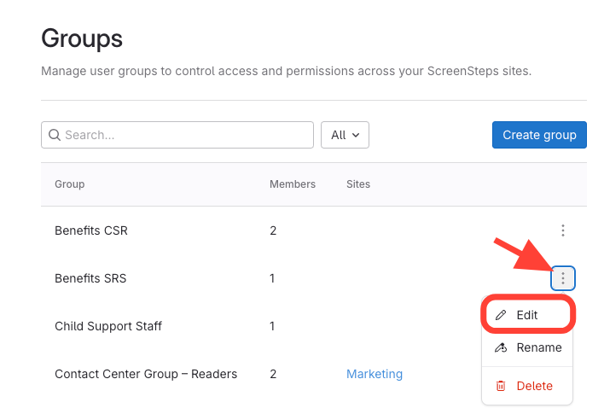Click the Child Support Staff group row
604x414 pixels.
tap(108, 326)
